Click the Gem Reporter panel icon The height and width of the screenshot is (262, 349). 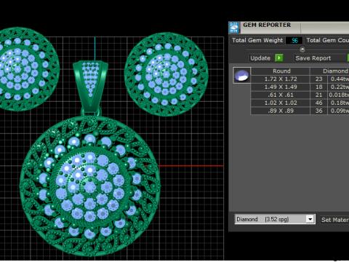click(x=234, y=28)
